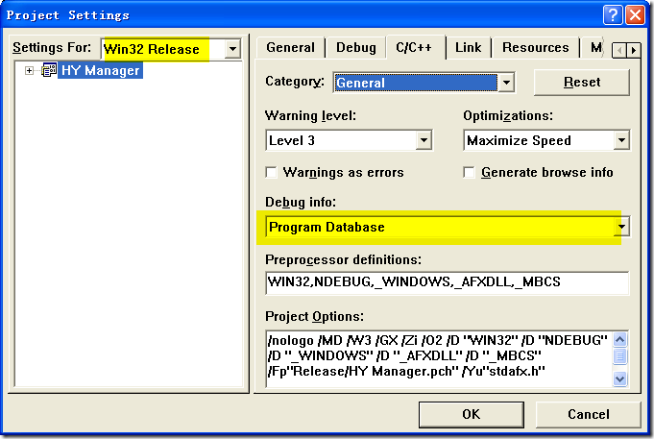Click the Level 3 warning value
Screen dimensions: 654x439
click(292, 140)
